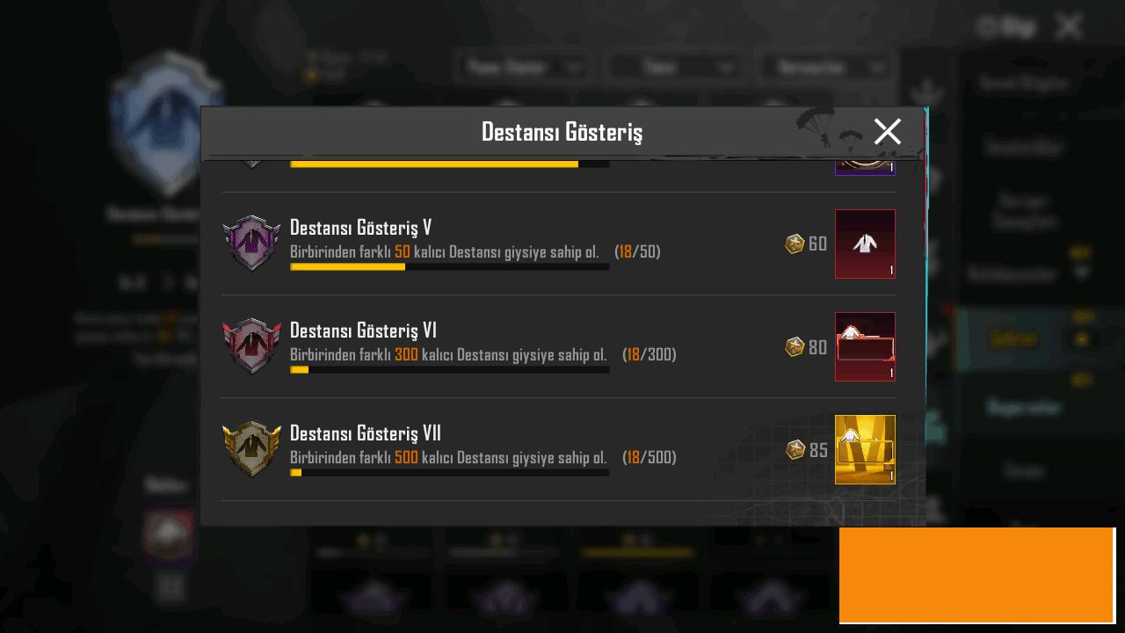Click the 18/300 progress bar
Viewport: 1125px width, 633px height.
(x=449, y=369)
